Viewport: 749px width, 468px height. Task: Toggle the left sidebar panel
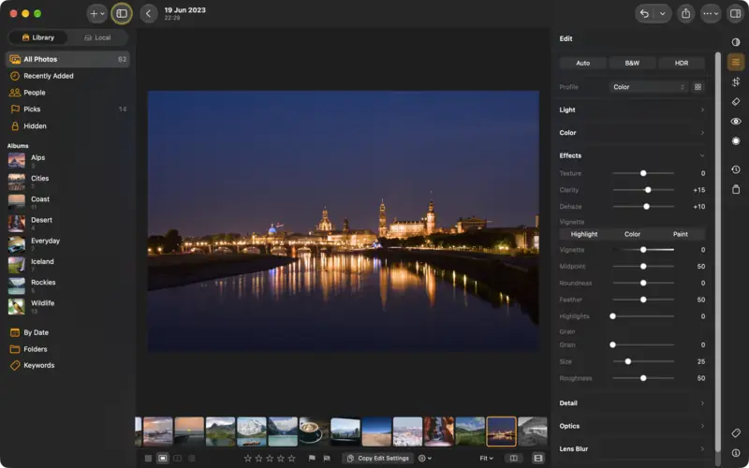[122, 13]
